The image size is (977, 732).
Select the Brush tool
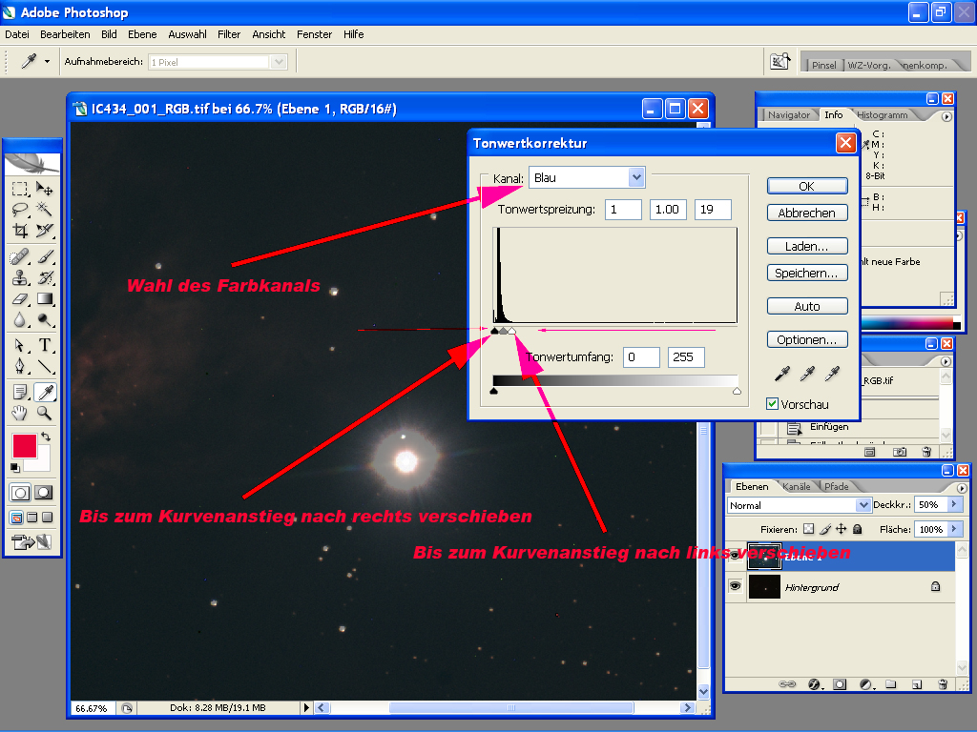pyautogui.click(x=44, y=255)
